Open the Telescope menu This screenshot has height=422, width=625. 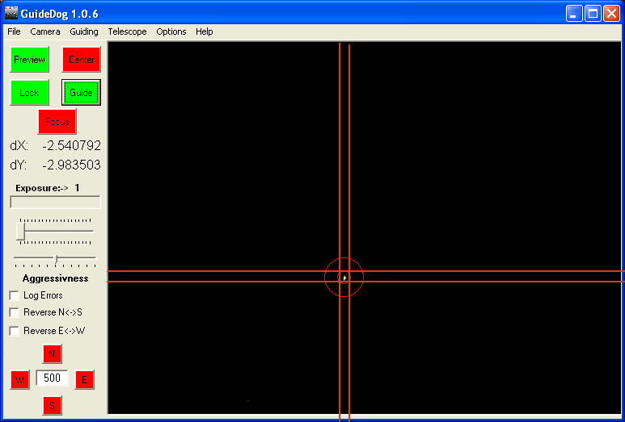coord(127,31)
